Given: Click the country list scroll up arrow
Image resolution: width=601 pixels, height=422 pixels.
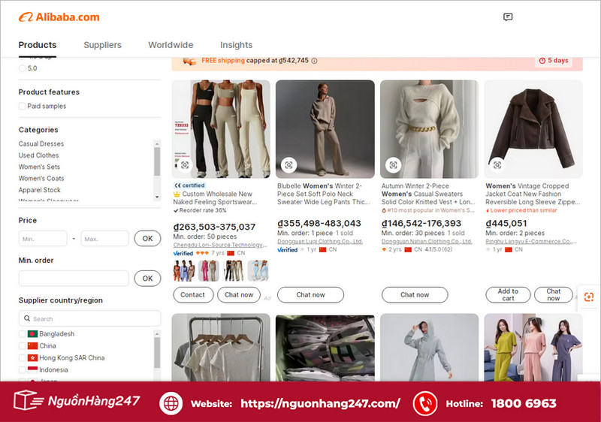Looking at the screenshot, I should click(157, 333).
